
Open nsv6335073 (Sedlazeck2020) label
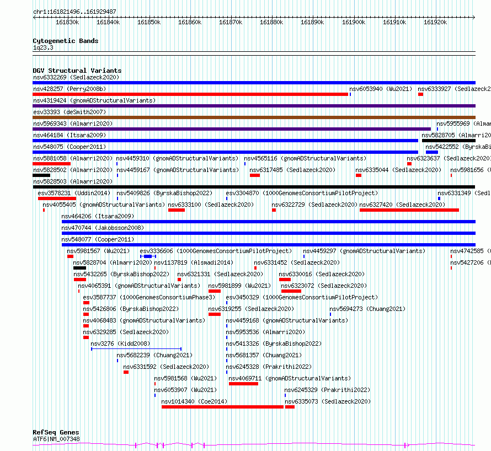point(328,401)
